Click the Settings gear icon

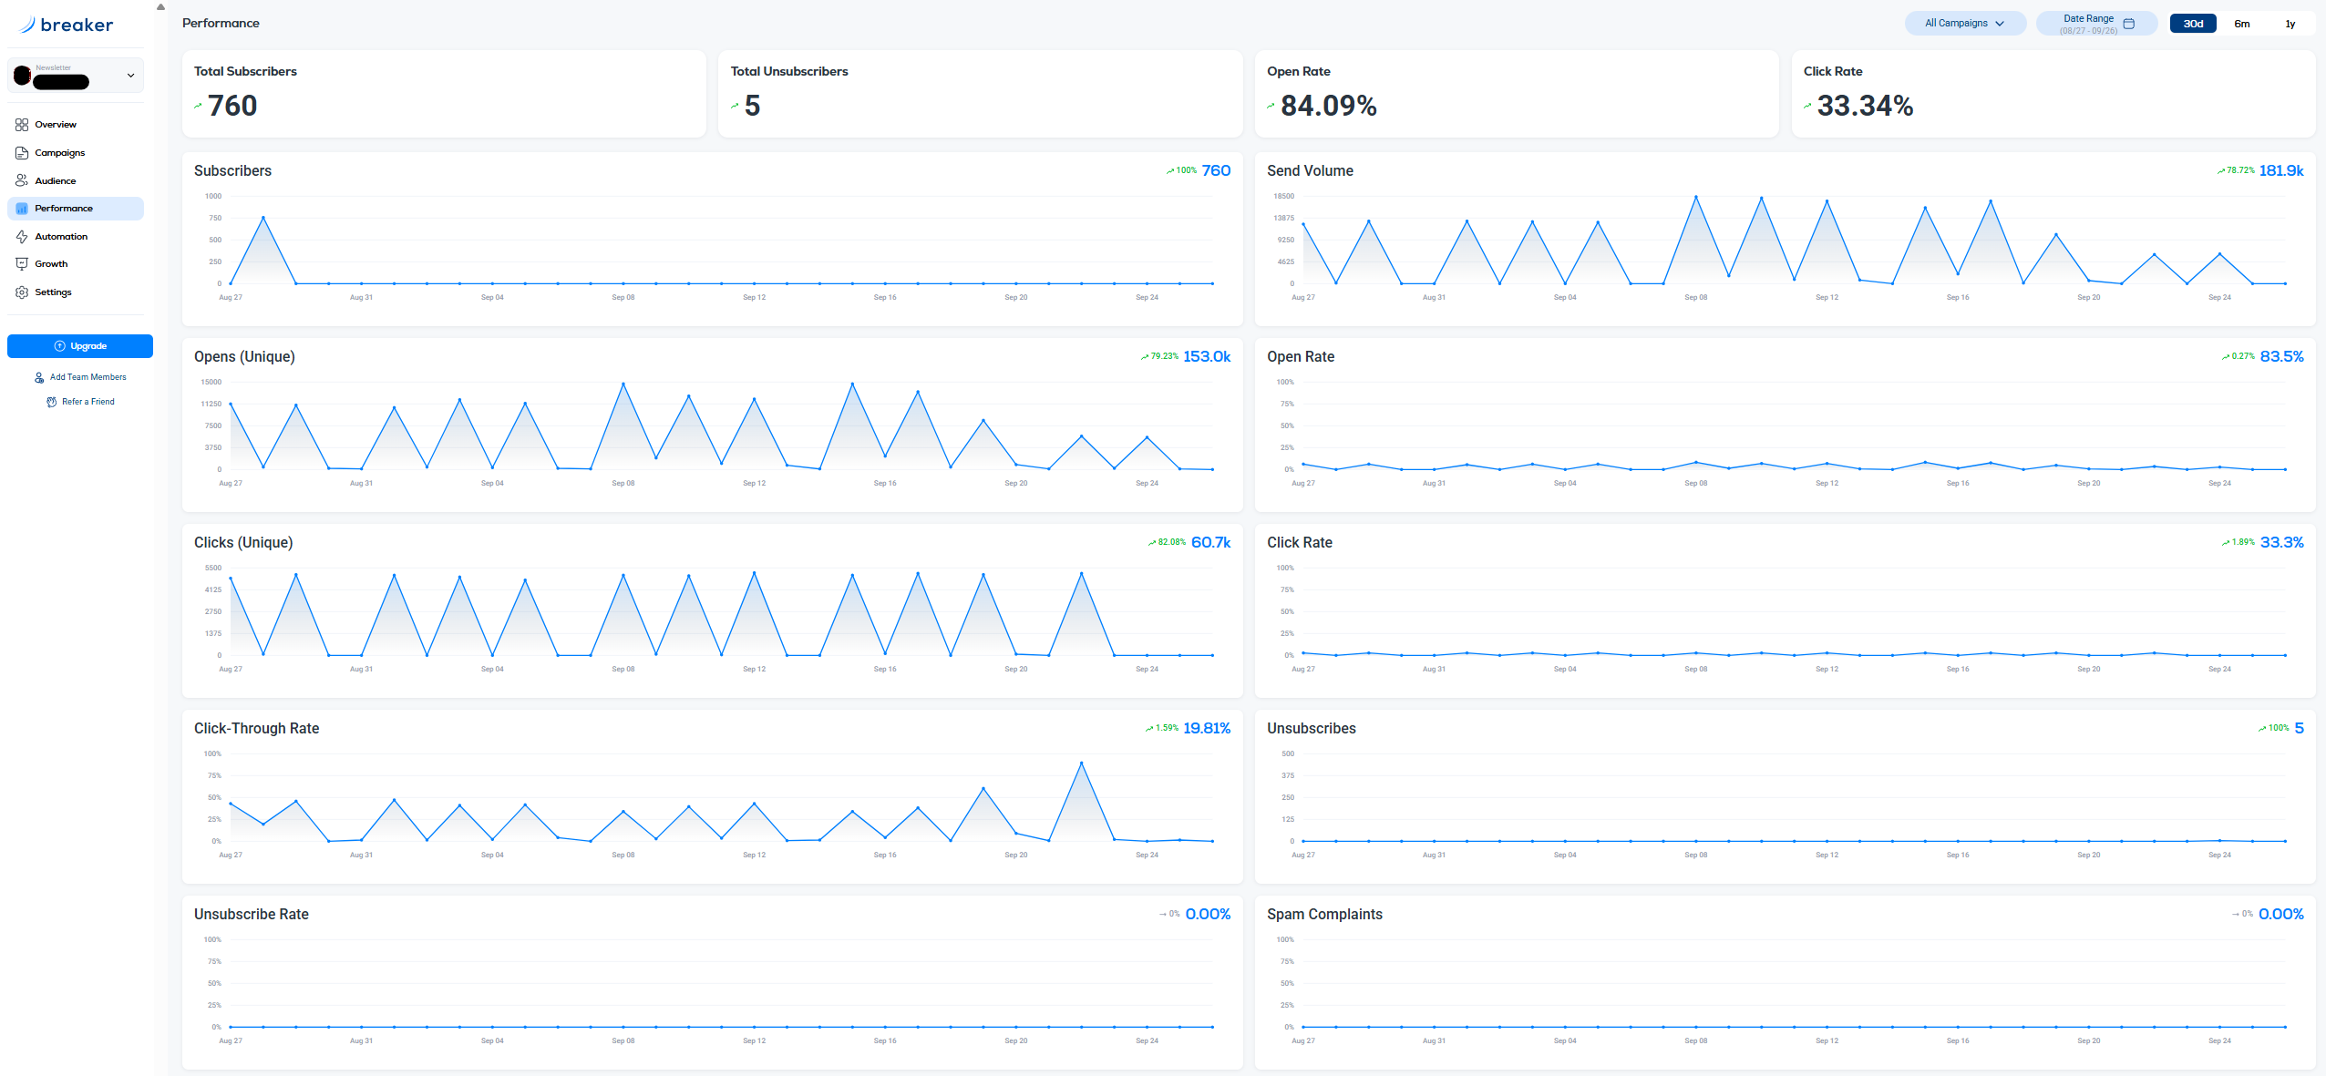click(22, 292)
